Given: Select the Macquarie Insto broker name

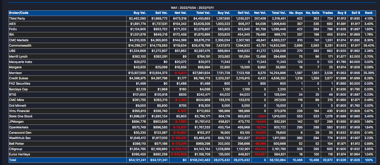Looking at the screenshot, I should click(x=21, y=62).
